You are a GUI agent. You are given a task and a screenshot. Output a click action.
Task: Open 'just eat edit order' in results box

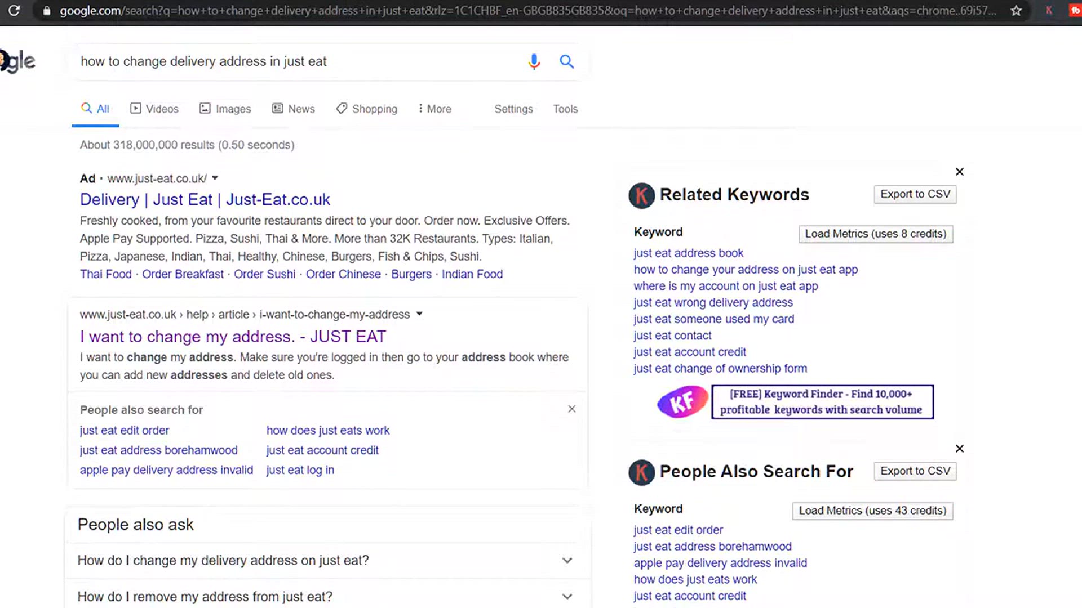[x=125, y=431]
